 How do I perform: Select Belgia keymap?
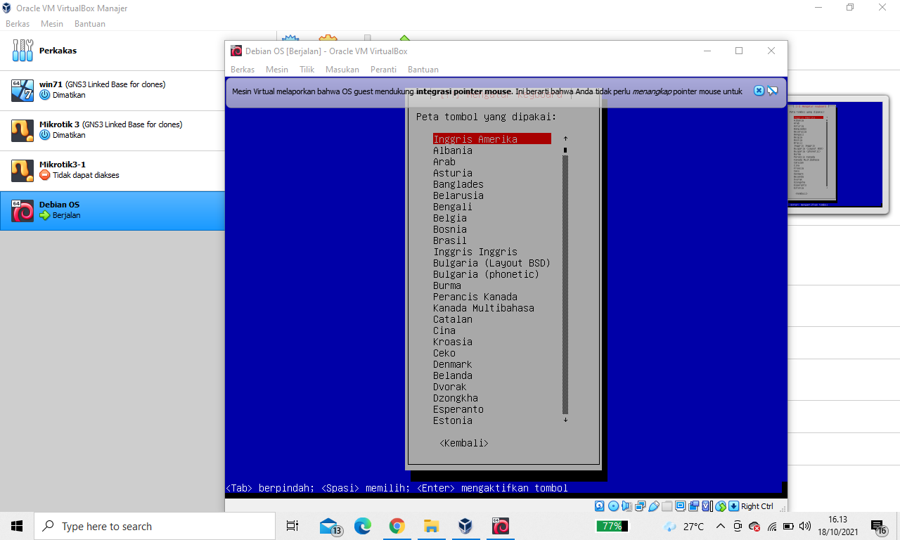450,218
